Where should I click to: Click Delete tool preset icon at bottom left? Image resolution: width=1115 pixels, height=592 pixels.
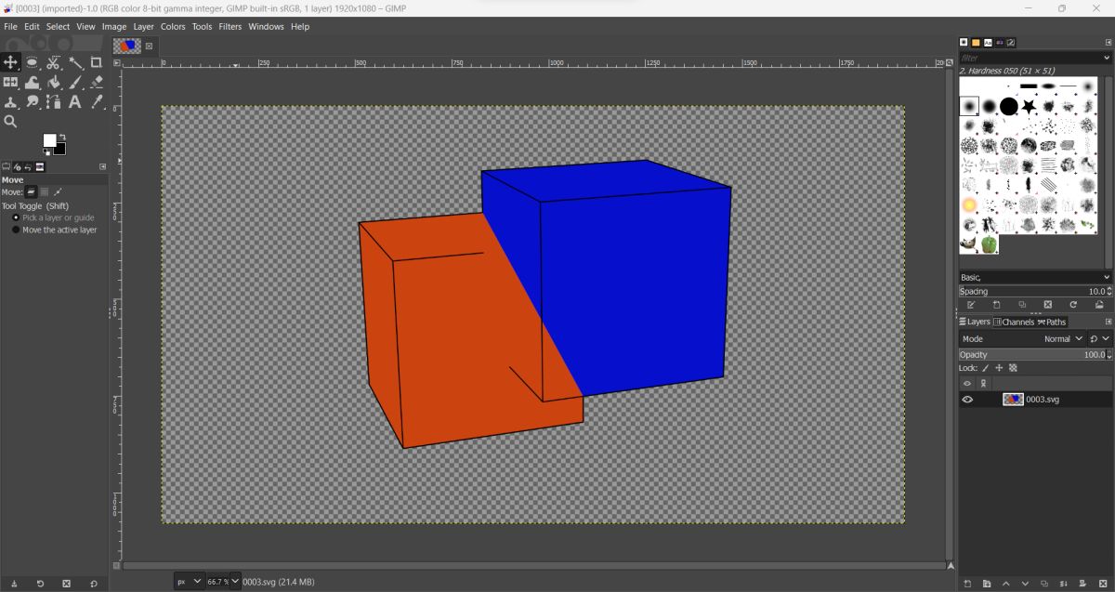tap(66, 584)
